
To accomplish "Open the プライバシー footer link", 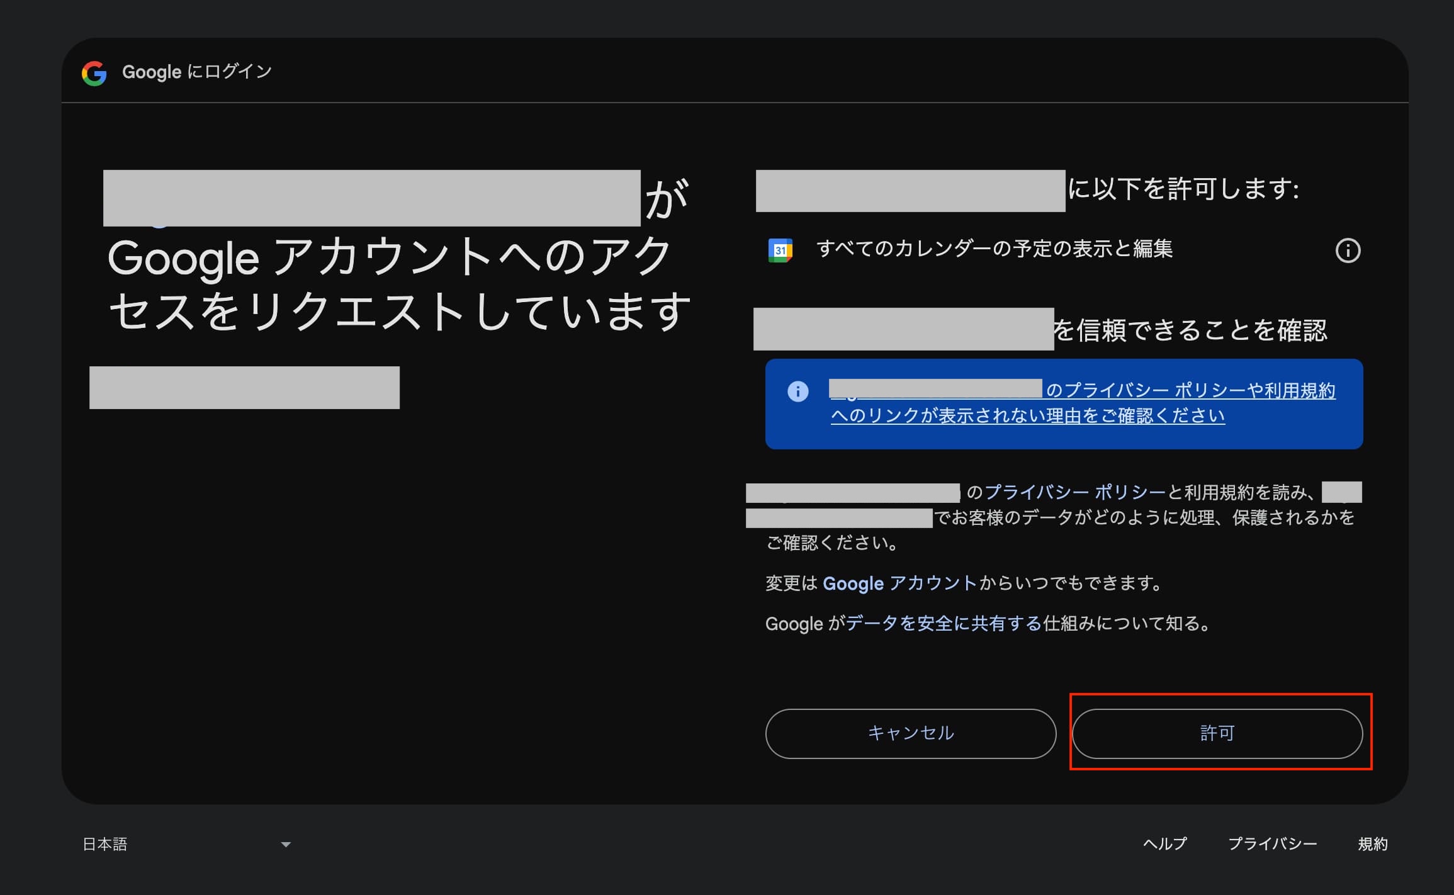I will pos(1272,843).
